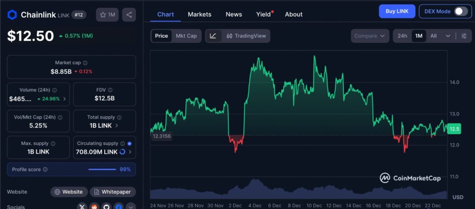Select the line chart view icon
475x209 pixels.
coord(213,36)
